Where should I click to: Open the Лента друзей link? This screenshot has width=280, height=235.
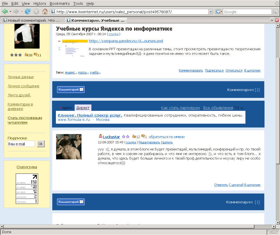[19, 95]
